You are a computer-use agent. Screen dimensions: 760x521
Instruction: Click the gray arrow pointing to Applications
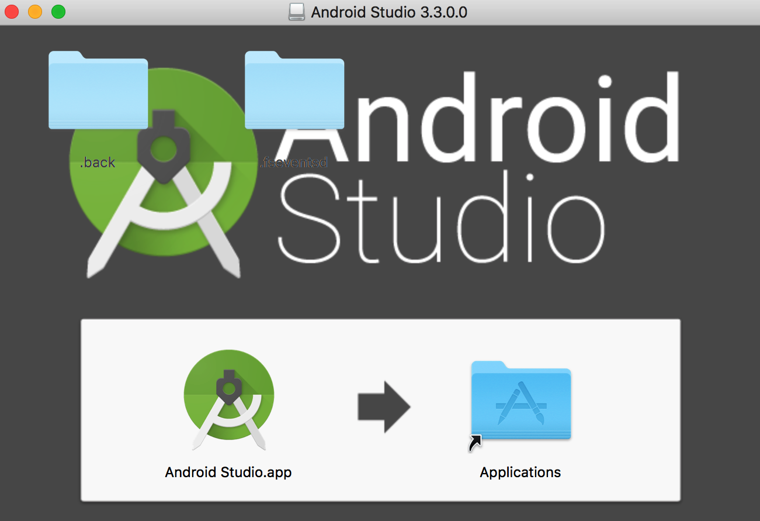click(x=384, y=407)
